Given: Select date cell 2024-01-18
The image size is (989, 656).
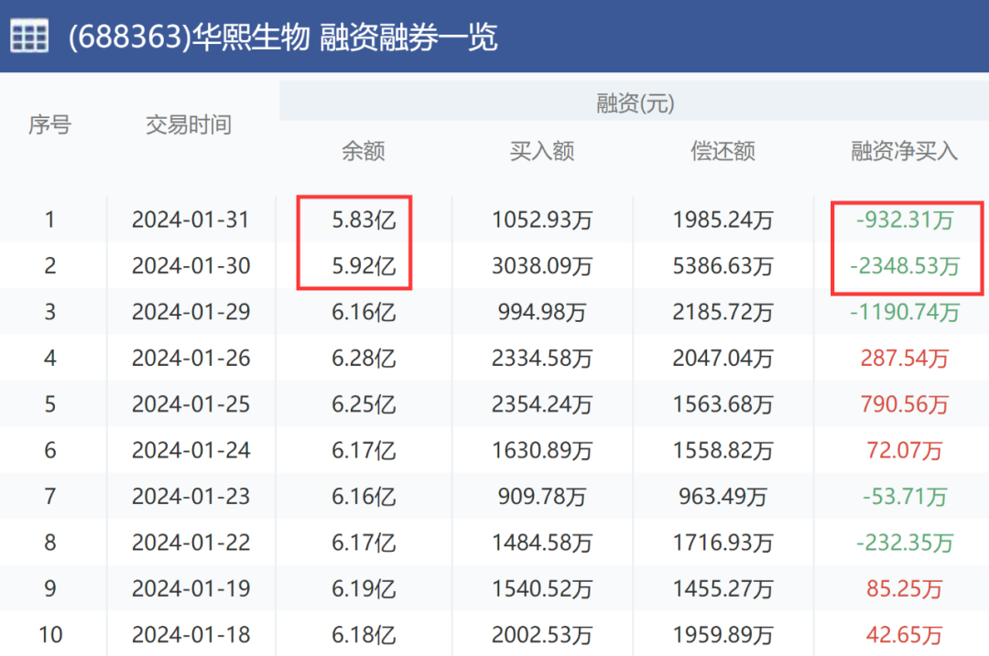Looking at the screenshot, I should point(190,634).
